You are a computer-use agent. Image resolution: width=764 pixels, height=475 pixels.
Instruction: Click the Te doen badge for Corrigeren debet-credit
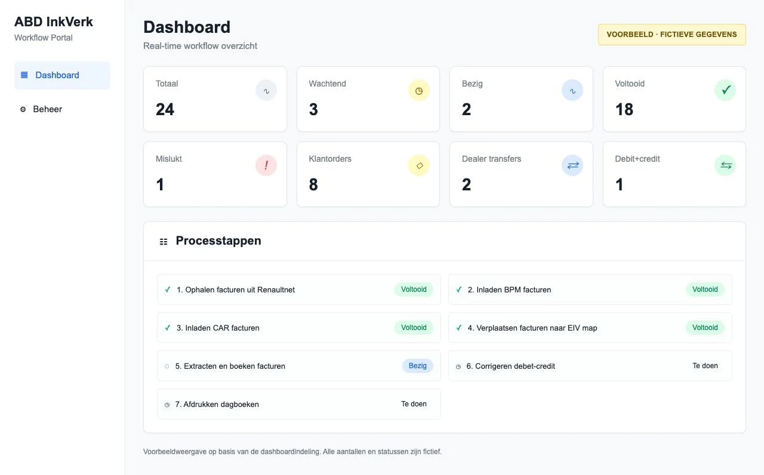coord(705,366)
